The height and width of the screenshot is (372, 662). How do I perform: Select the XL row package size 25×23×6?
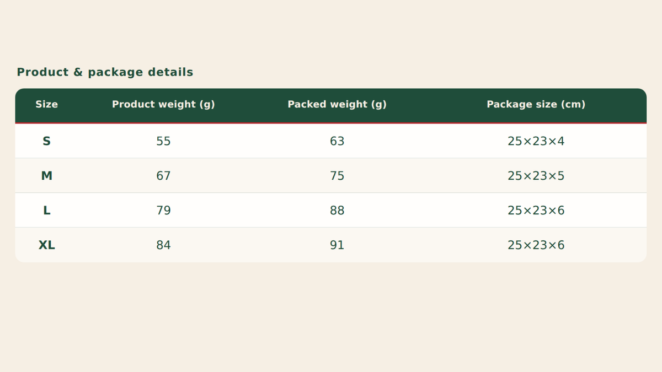click(536, 245)
